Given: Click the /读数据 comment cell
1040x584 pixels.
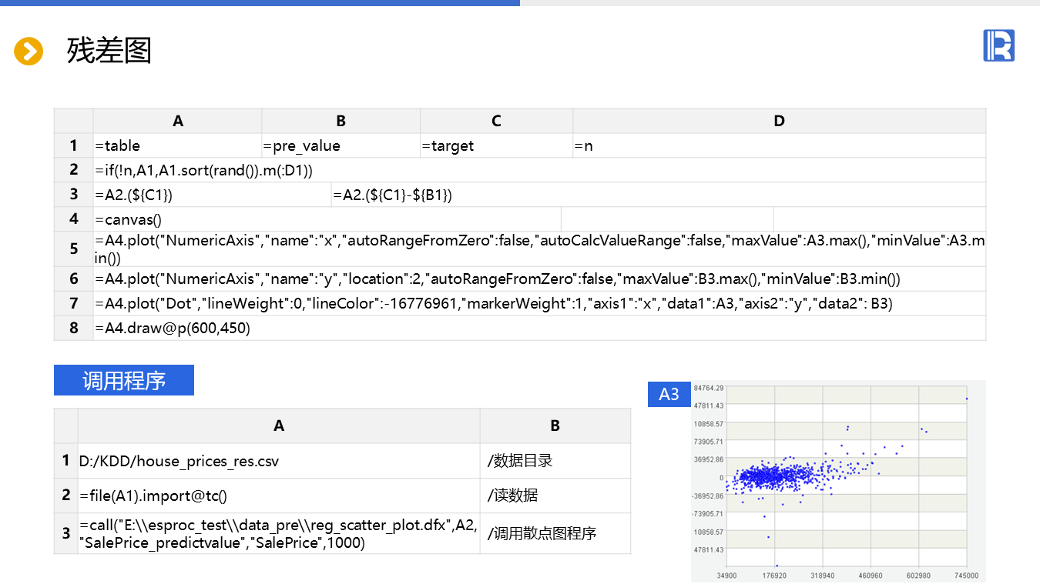Looking at the screenshot, I should [x=555, y=496].
